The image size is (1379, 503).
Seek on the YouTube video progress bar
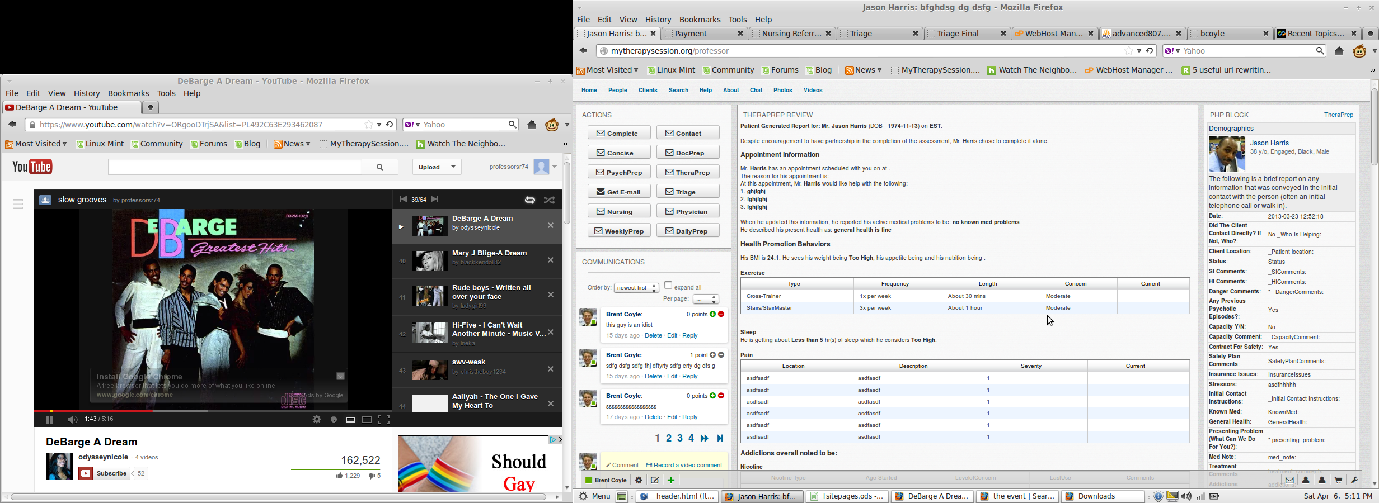click(213, 411)
